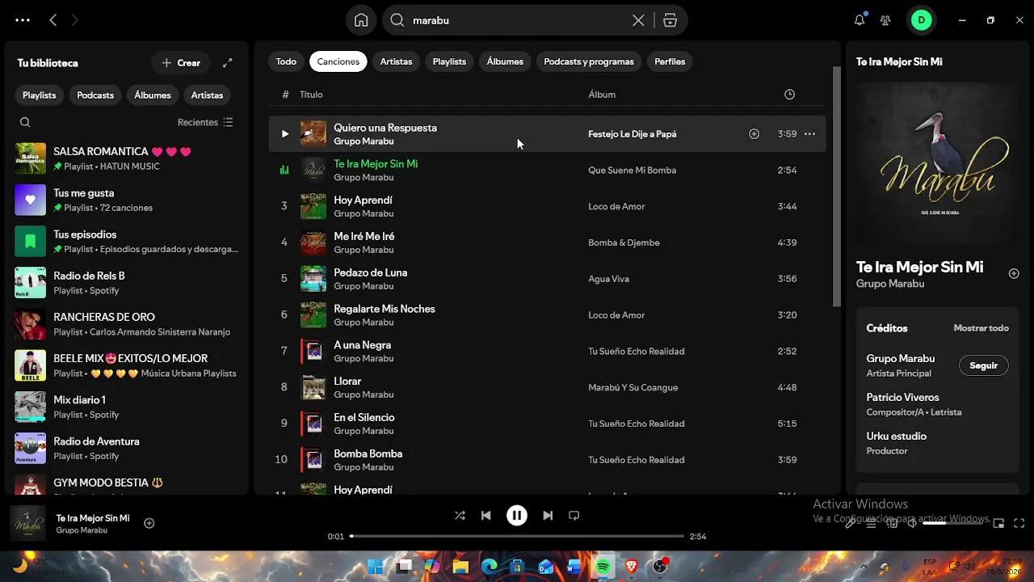Open Mix diario 1 playlist
1034x582 pixels.
pyautogui.click(x=127, y=407)
